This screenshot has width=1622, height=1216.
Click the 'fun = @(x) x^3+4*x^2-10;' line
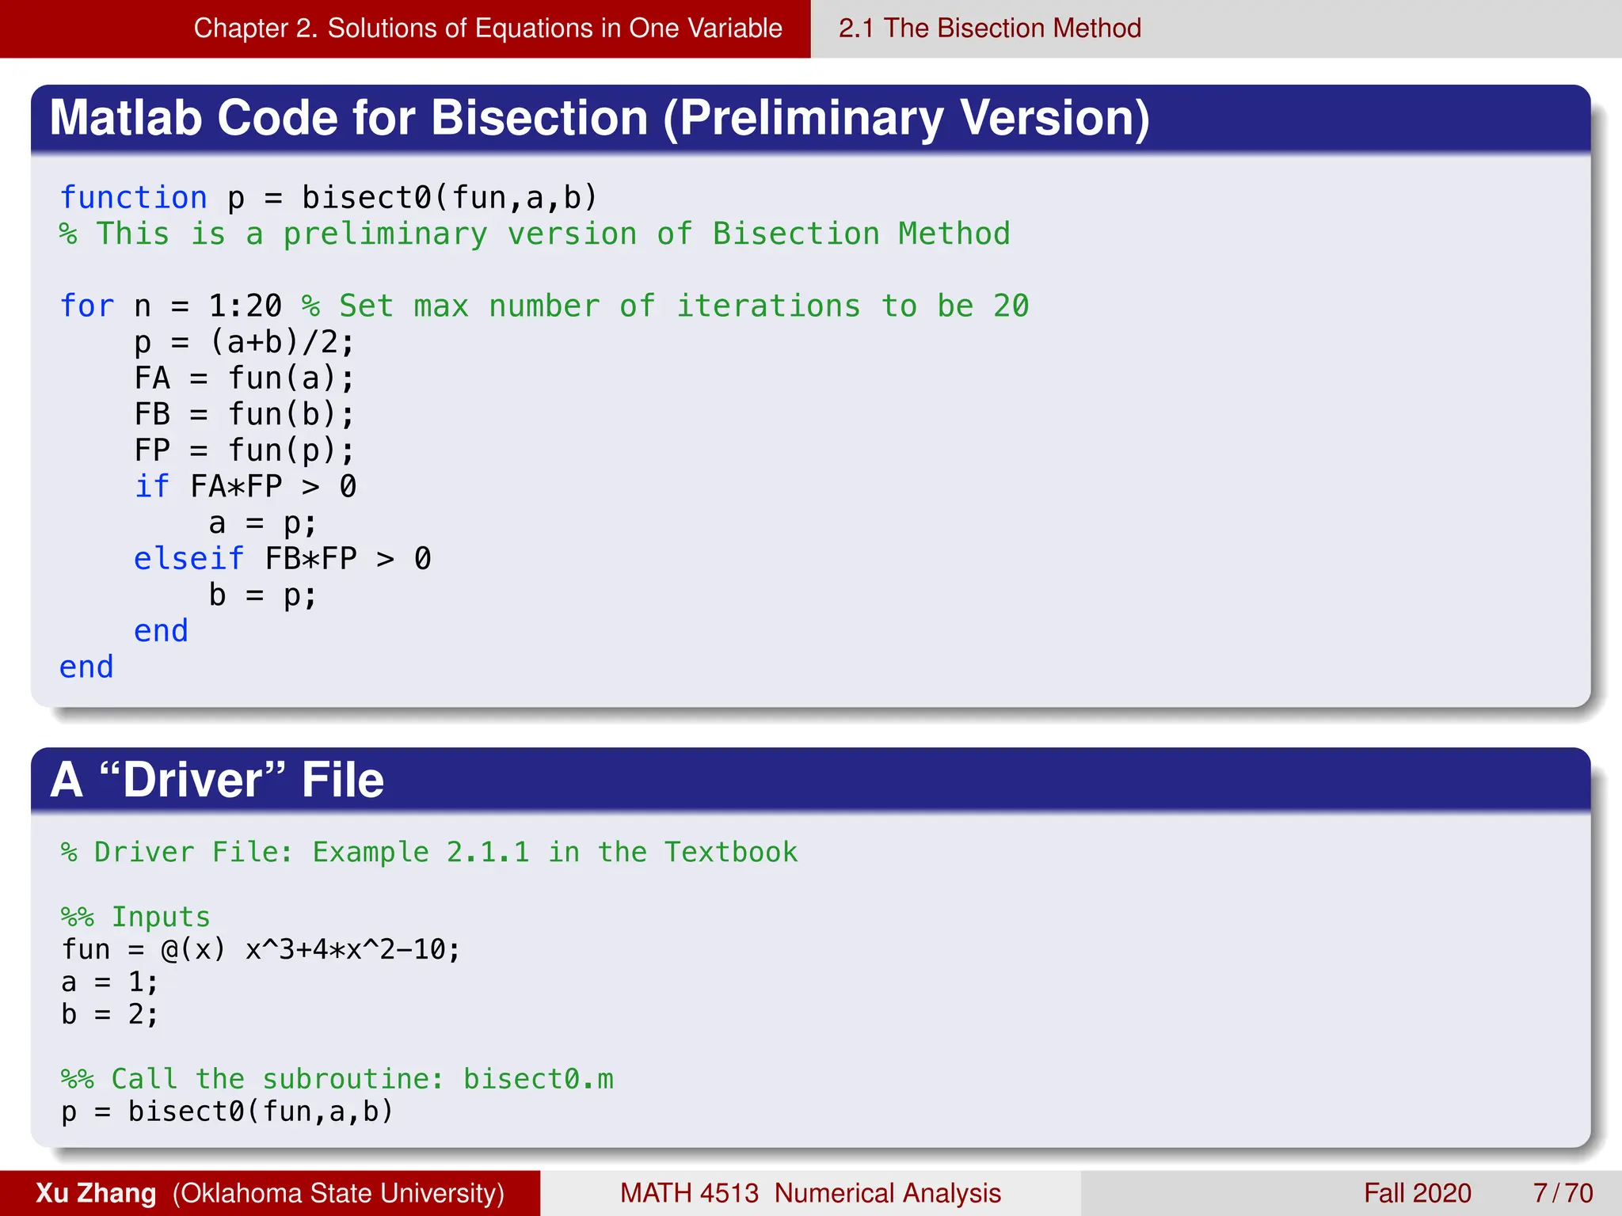click(261, 949)
